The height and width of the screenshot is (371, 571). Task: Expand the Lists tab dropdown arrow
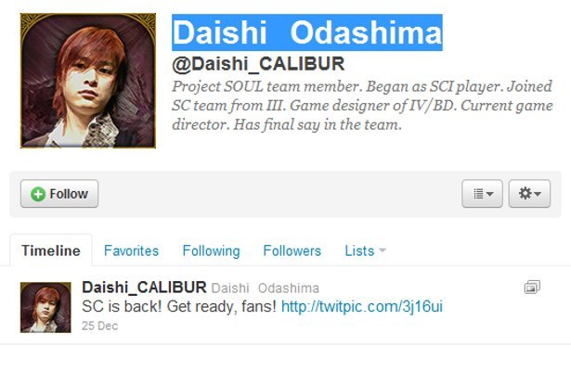pos(383,250)
